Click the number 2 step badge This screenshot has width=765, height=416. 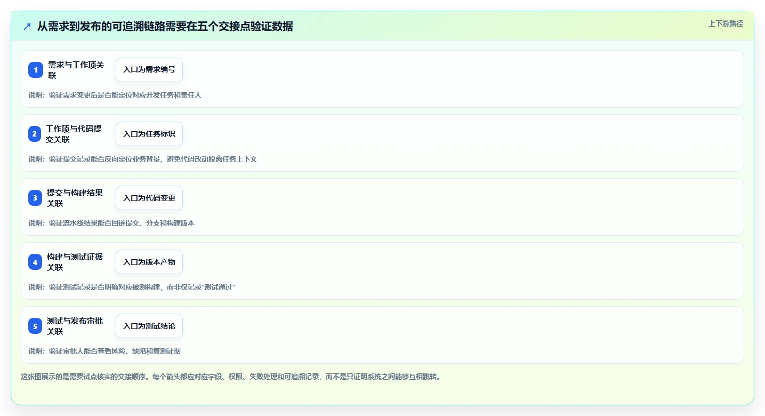35,134
